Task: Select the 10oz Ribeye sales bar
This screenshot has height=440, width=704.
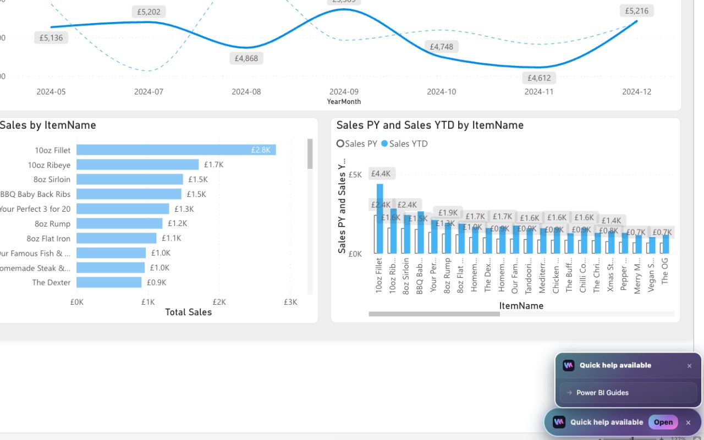Action: [x=137, y=164]
